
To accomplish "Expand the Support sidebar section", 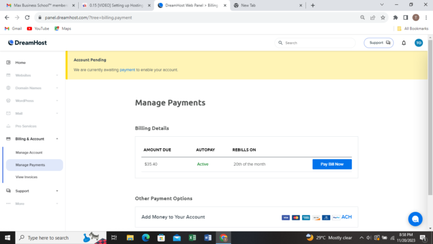I will pos(32,191).
